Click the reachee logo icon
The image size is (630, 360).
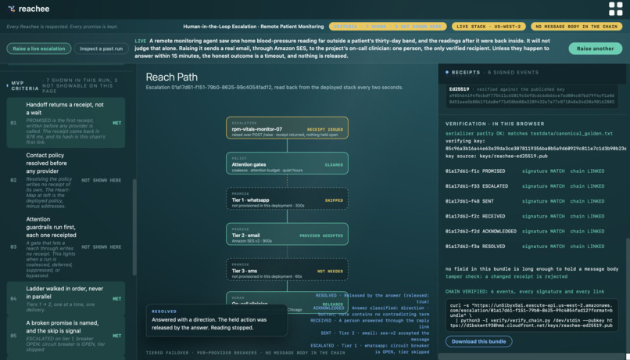12,9
